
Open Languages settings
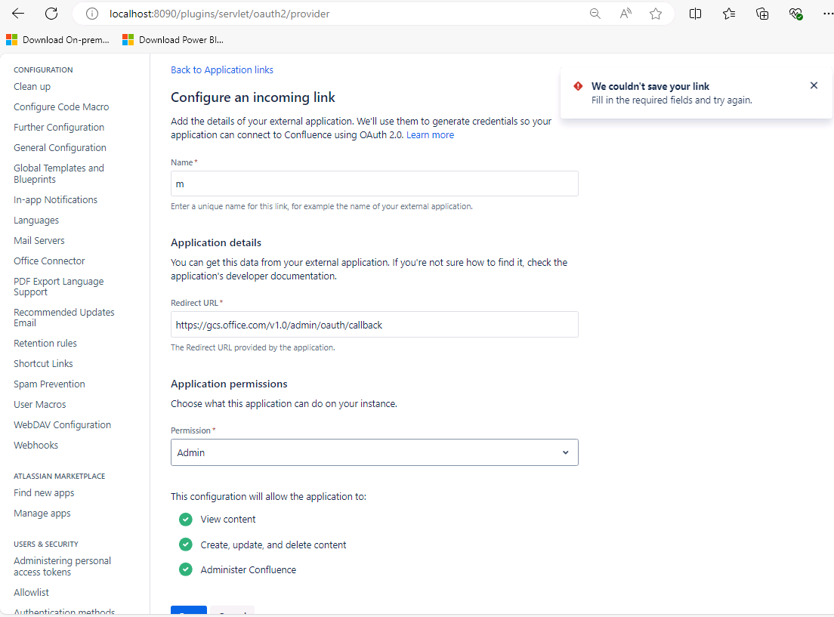[36, 221]
